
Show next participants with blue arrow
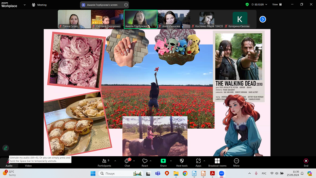[x=263, y=19]
